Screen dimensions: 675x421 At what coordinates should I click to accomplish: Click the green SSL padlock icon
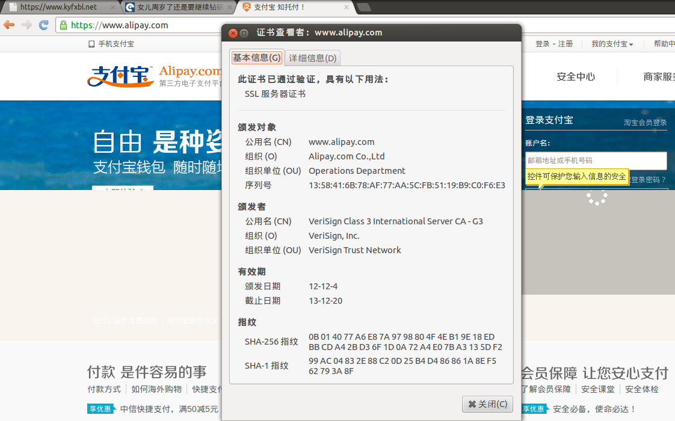[63, 25]
